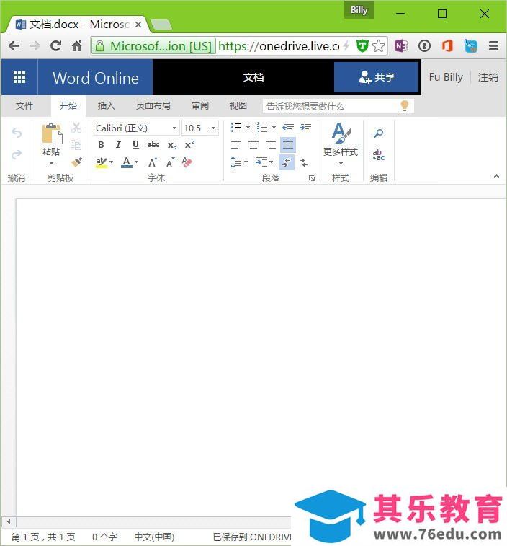507x546 pixels.
Task: Open Replace with ab-ac icon
Action: click(x=378, y=154)
